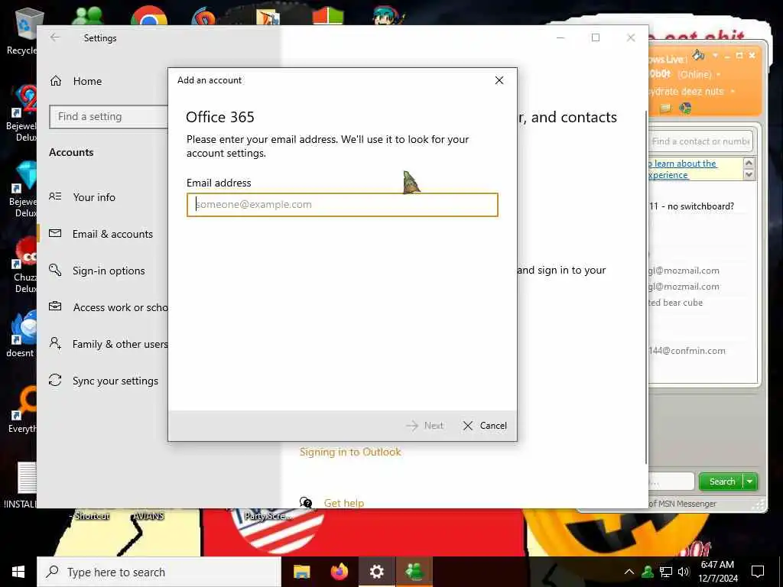
Task: Focus the Find a setting search box
Action: coord(109,117)
